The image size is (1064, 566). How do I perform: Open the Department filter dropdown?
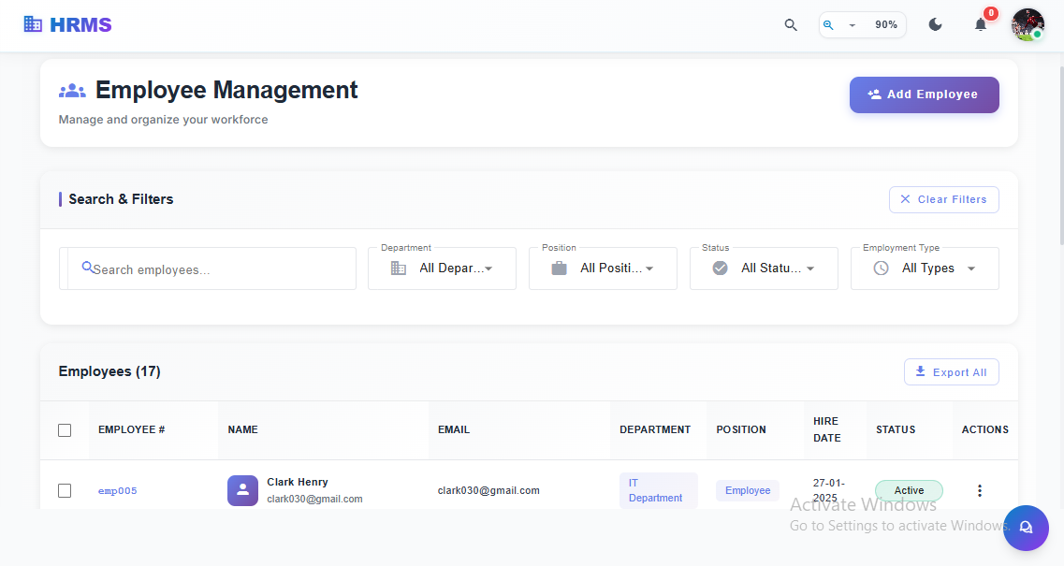click(x=443, y=268)
